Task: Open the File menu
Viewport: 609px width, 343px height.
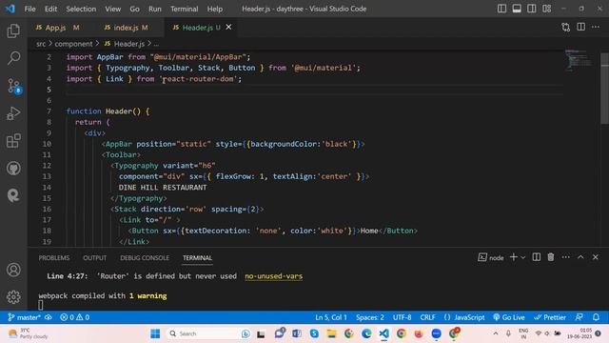Action: tap(29, 9)
